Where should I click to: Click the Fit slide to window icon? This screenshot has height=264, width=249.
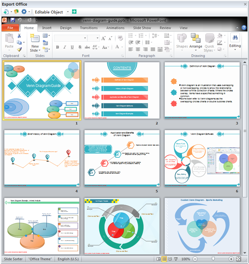pos(239,259)
